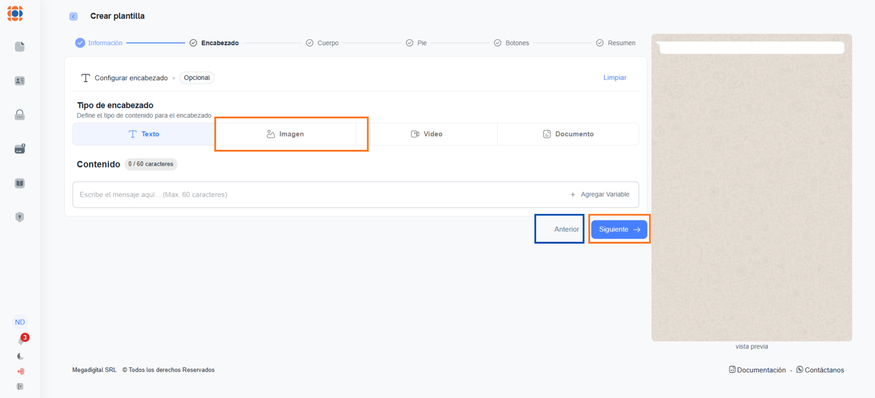The width and height of the screenshot is (875, 398).
Task: Select Imagen header type
Action: pos(285,134)
